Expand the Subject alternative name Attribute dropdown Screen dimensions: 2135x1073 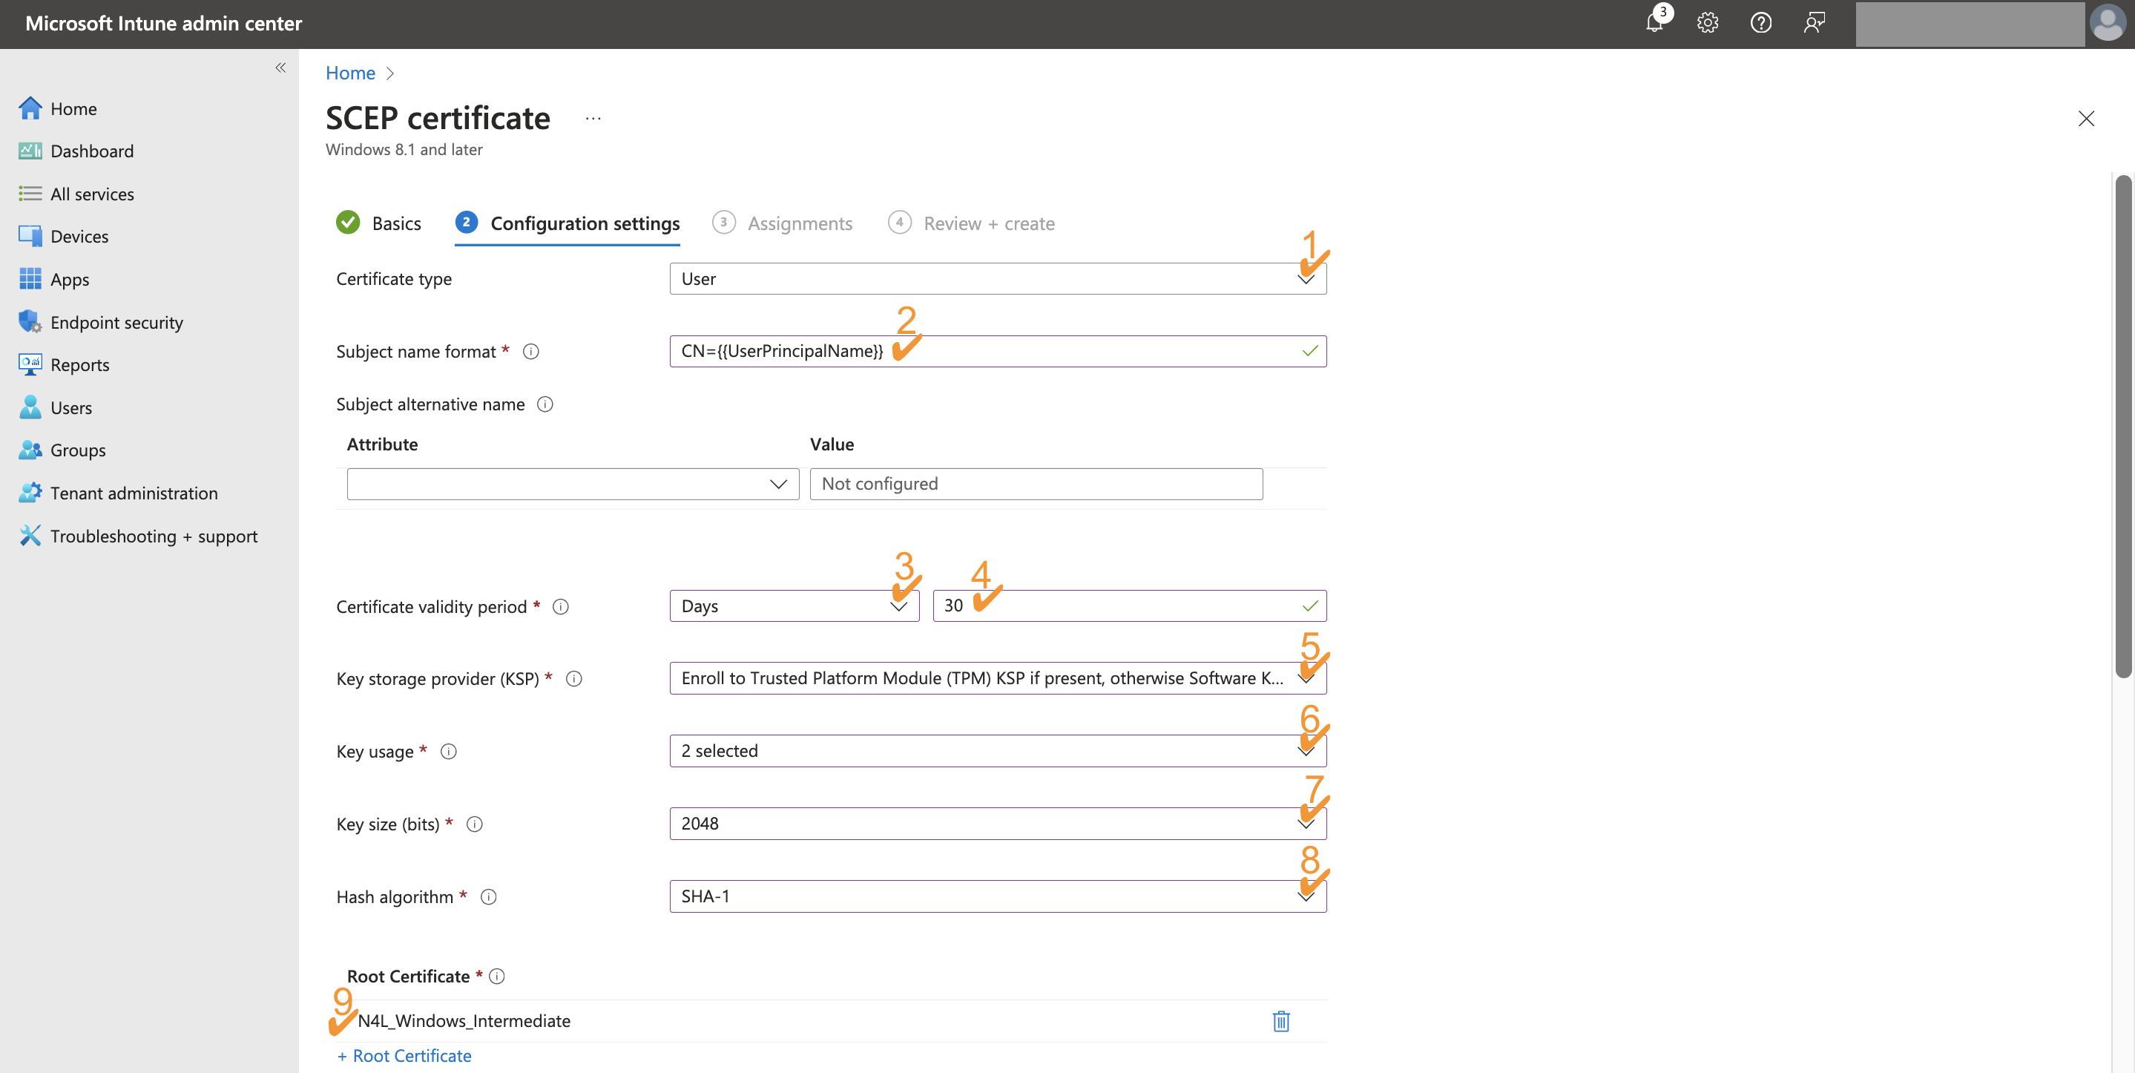pos(777,483)
